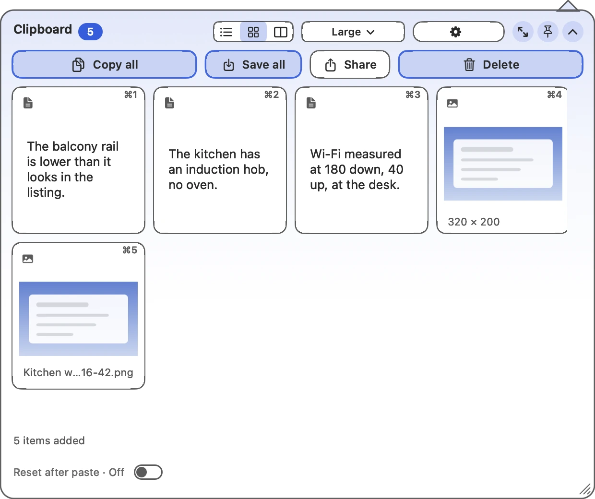This screenshot has height=499, width=595.
Task: Click the window resize grip icon
Action: coord(585,489)
